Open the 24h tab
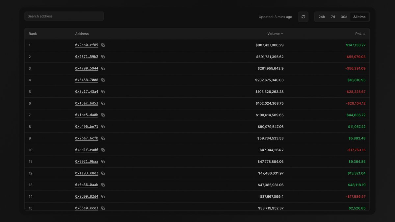This screenshot has width=395, height=222. click(x=321, y=16)
